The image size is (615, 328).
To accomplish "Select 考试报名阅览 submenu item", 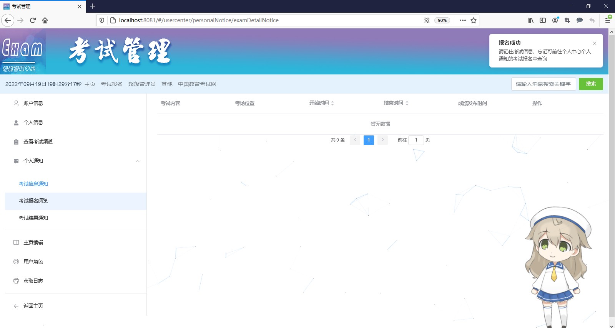I will [76, 201].
